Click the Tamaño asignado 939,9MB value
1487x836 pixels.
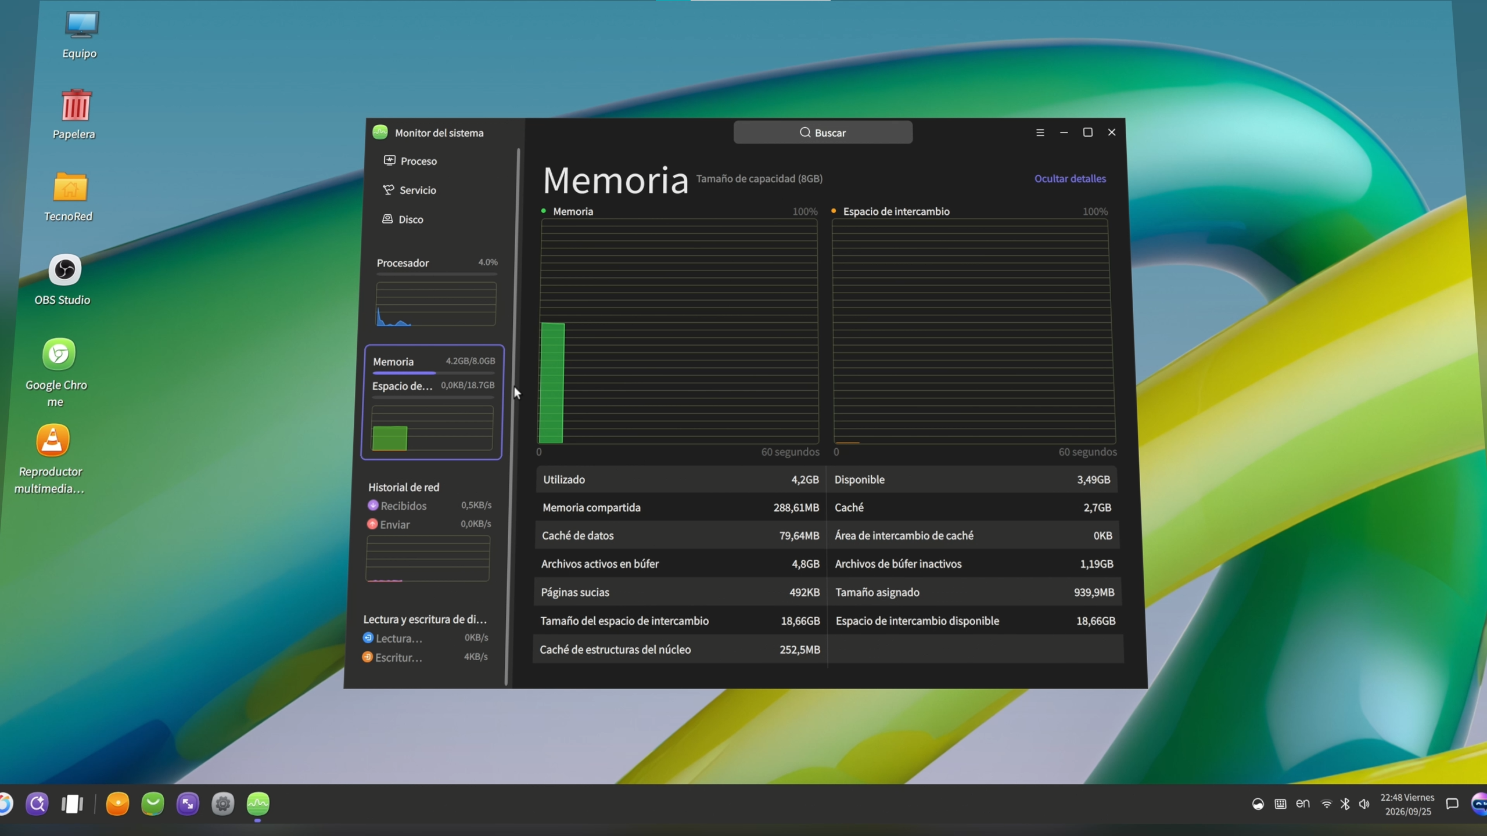pyautogui.click(x=1094, y=592)
